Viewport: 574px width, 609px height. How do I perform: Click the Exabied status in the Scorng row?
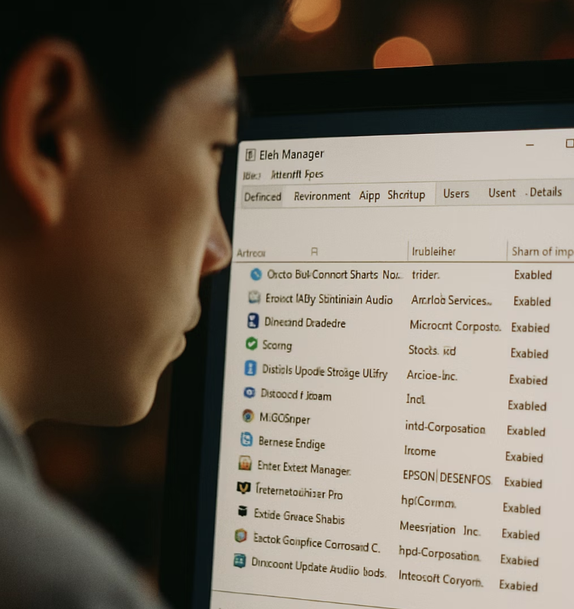pyautogui.click(x=530, y=353)
